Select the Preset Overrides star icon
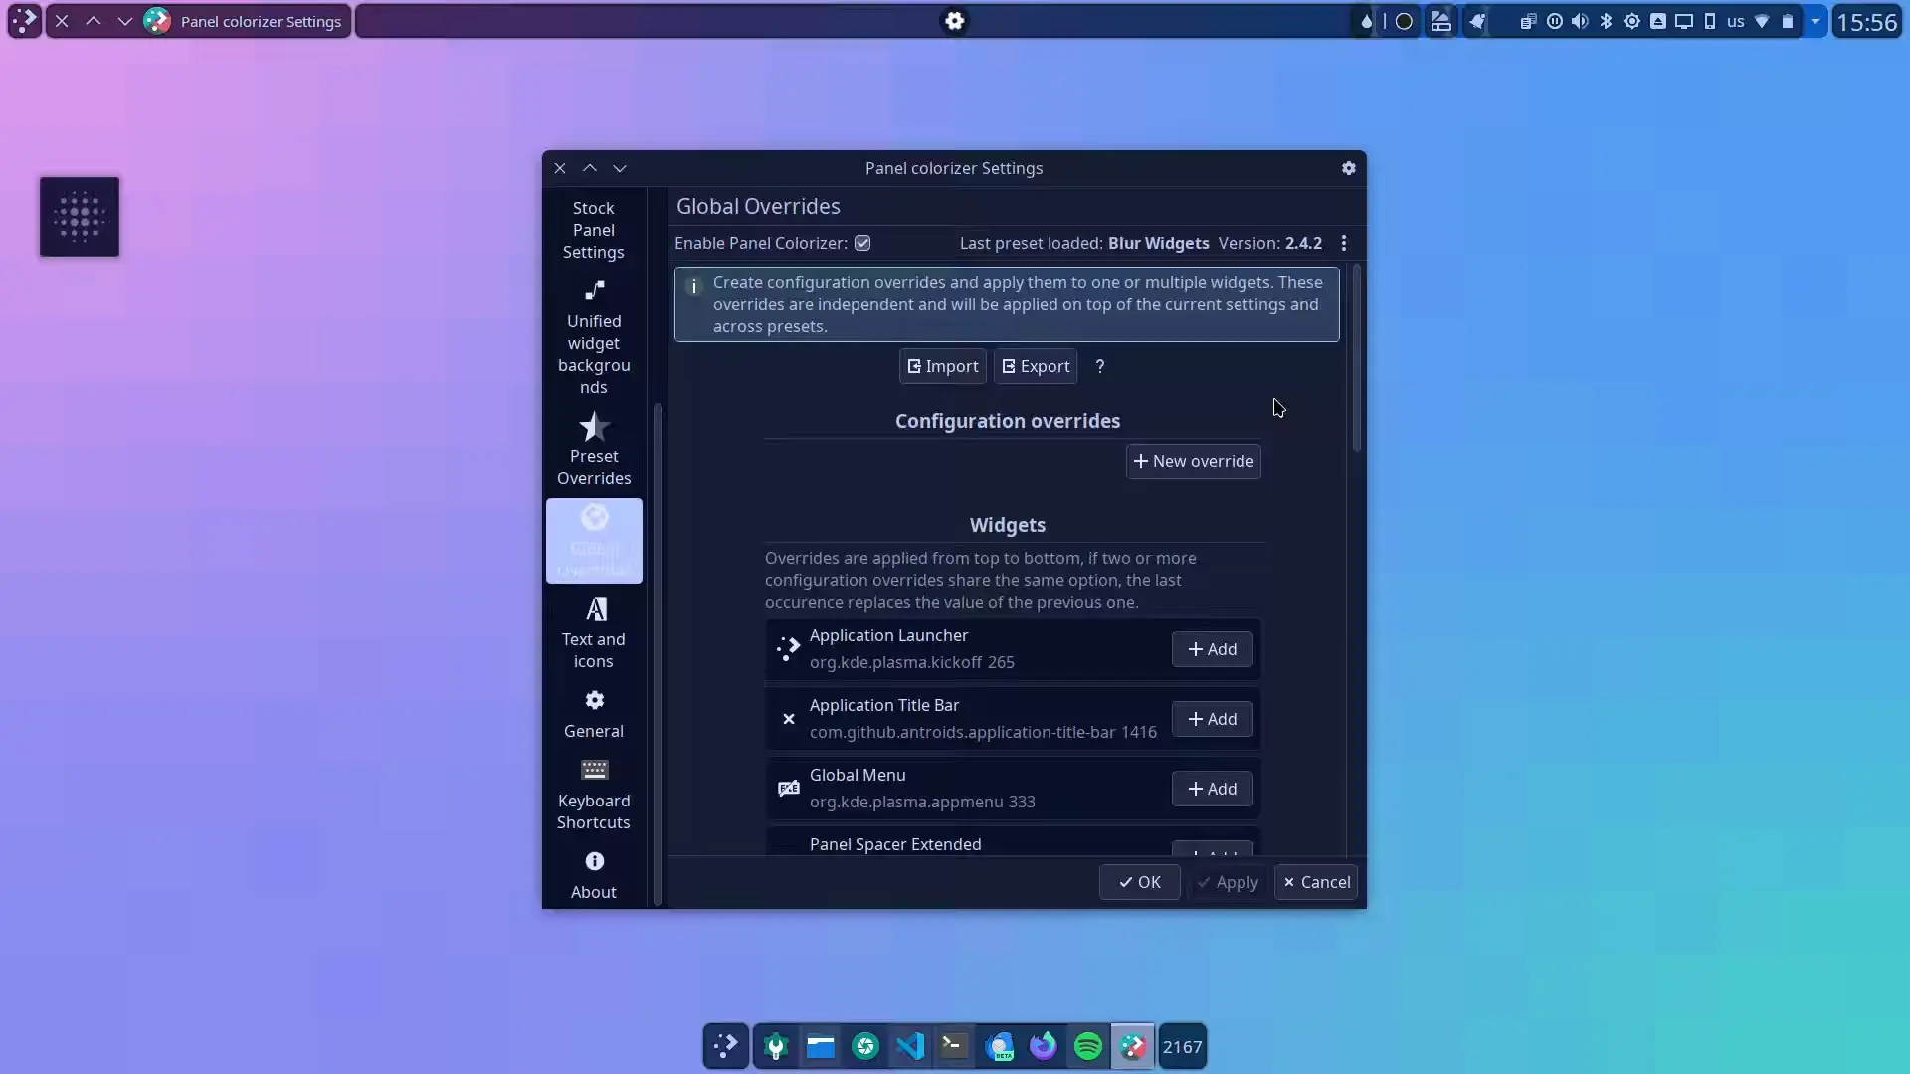Viewport: 1910px width, 1074px height. [594, 426]
